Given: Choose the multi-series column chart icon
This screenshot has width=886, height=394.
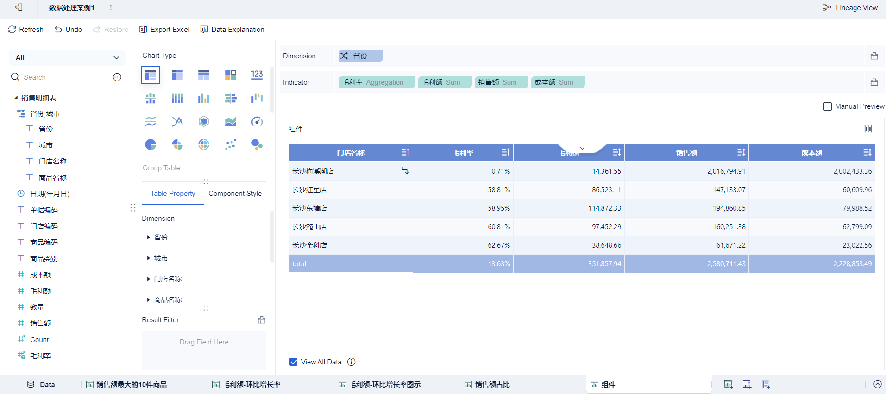Looking at the screenshot, I should coord(204,98).
